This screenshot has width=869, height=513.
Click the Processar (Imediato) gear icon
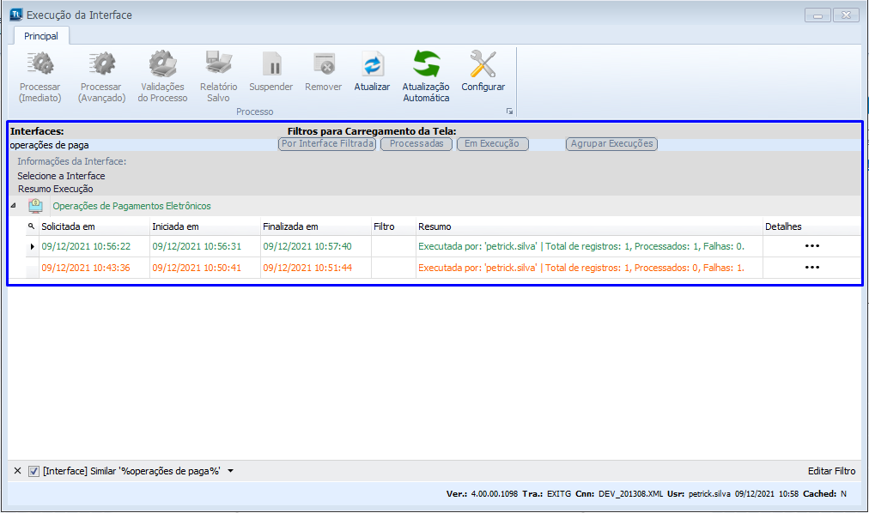click(40, 64)
